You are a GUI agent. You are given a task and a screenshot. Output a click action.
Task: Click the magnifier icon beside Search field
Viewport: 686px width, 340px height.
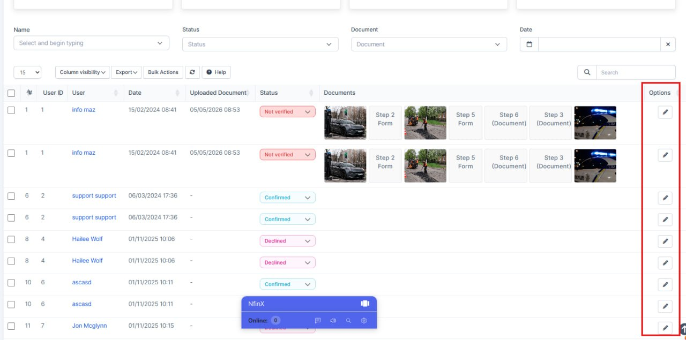[x=587, y=72]
